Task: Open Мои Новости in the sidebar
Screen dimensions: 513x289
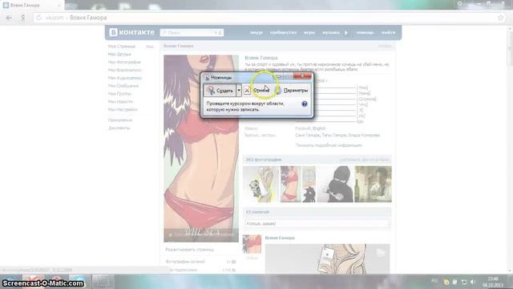Action: pos(120,102)
